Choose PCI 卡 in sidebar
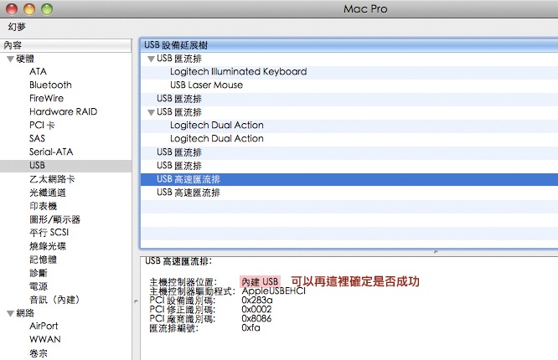558x360 pixels. (42, 126)
